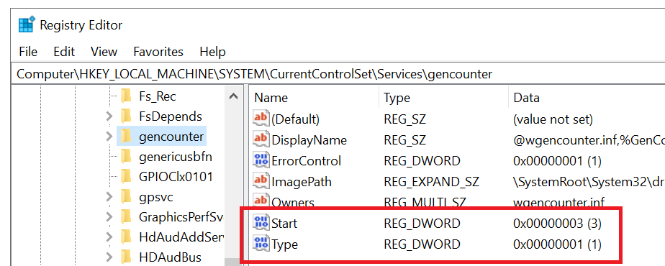Click the ErrorControl DWORD value icon
Image resolution: width=665 pixels, height=266 pixels.
261,160
